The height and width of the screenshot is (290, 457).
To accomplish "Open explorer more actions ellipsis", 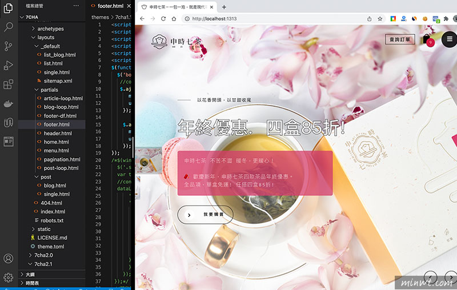I will (76, 6).
